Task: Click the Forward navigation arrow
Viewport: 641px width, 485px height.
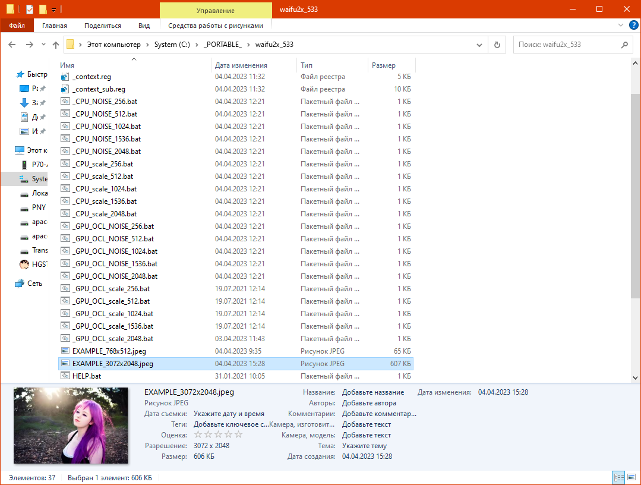Action: coord(30,45)
